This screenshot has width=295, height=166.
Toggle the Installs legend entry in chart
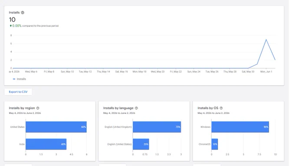click(x=20, y=79)
